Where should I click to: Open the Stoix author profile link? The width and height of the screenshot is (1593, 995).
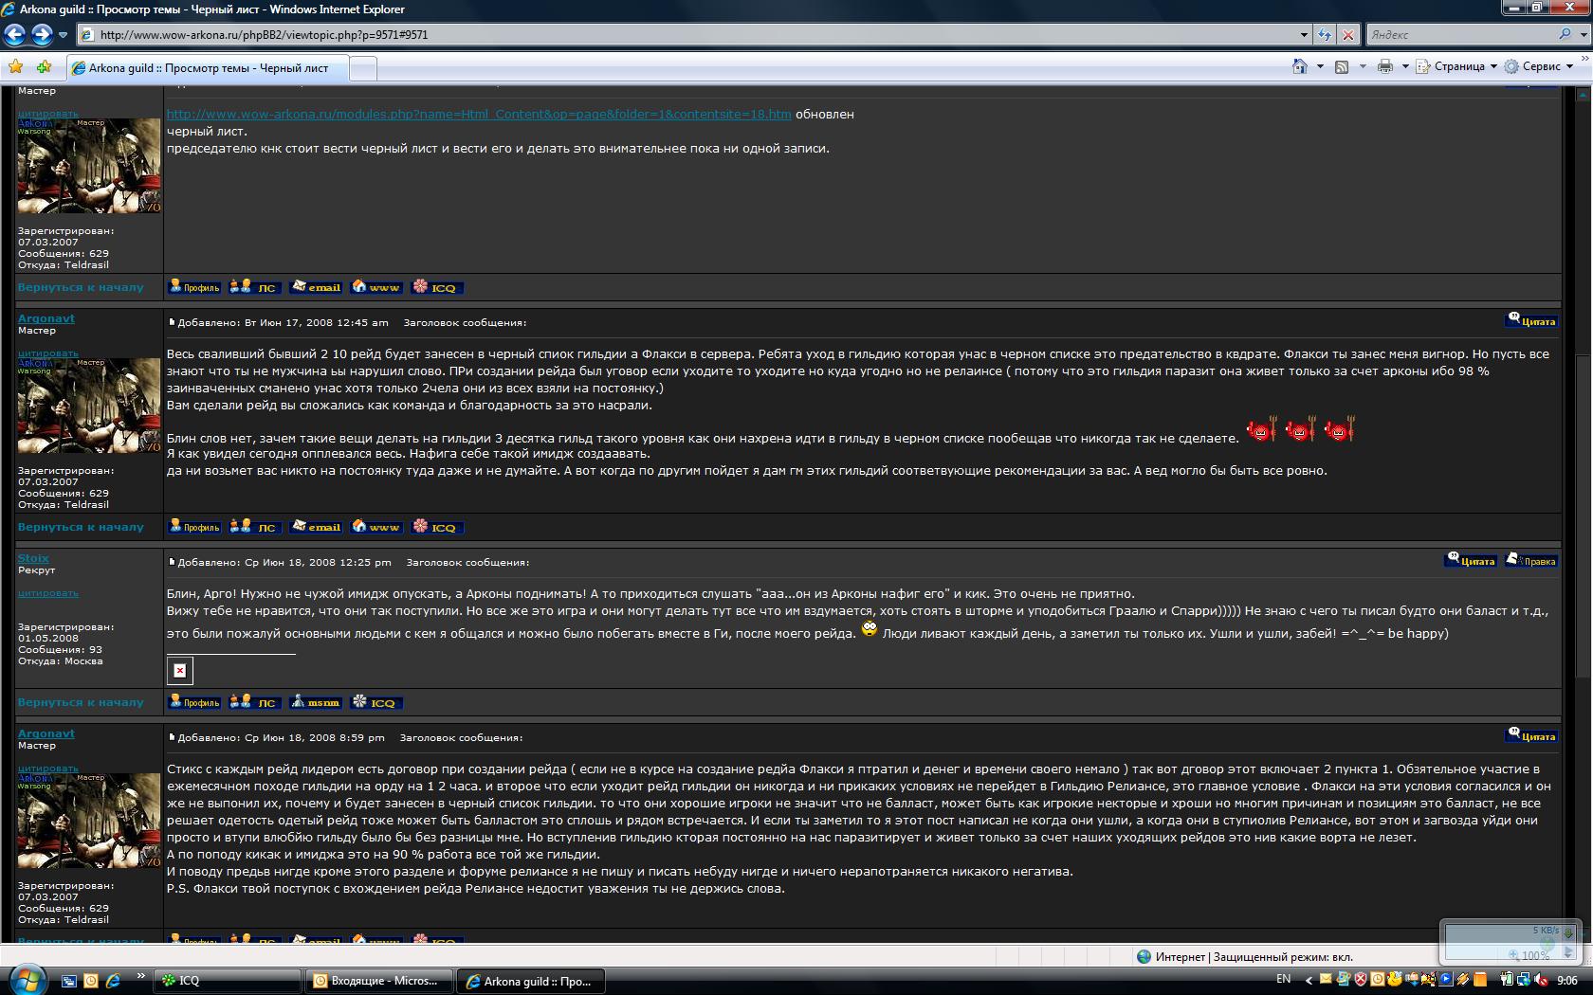tap(33, 558)
